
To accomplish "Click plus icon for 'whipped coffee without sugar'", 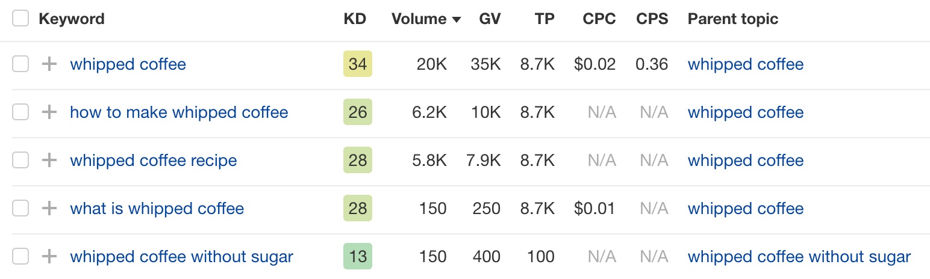I will coord(49,257).
